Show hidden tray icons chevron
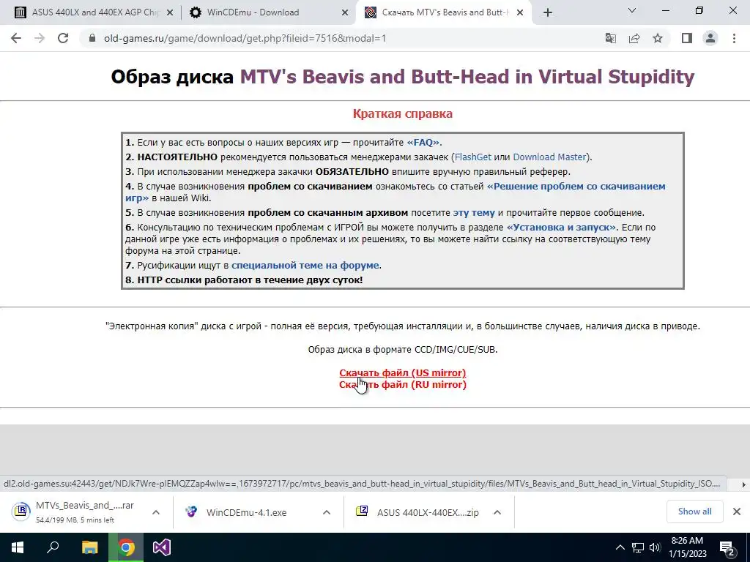The image size is (750, 562). click(620, 547)
